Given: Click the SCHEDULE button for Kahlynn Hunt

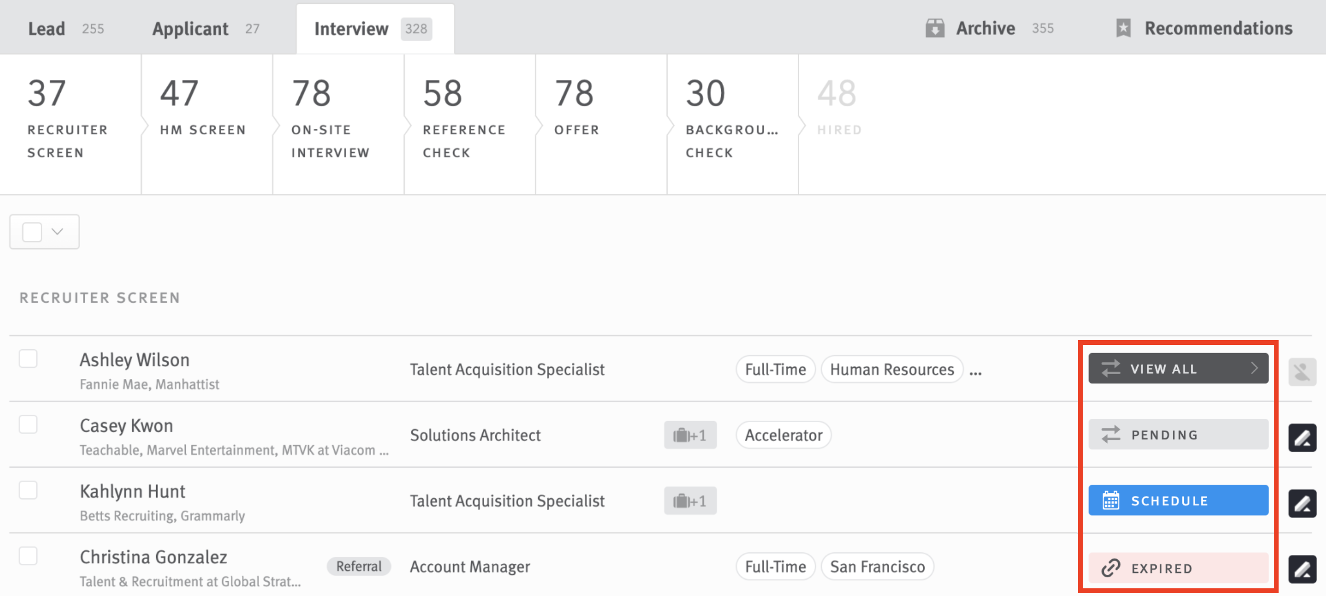Looking at the screenshot, I should tap(1178, 500).
